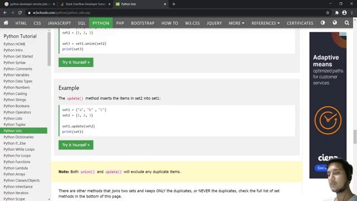Open Python Casting in sidebar

15,94
